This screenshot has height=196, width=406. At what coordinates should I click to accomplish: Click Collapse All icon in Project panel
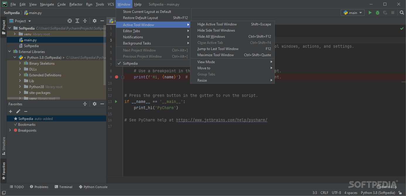pos(85,21)
